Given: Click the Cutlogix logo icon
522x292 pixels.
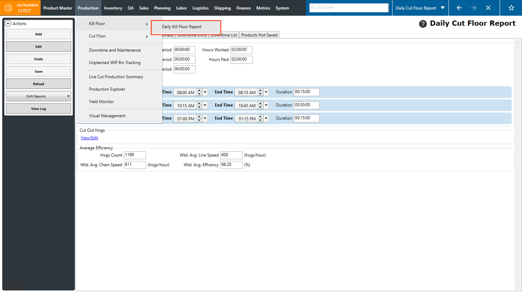Looking at the screenshot, I should (x=9, y=8).
